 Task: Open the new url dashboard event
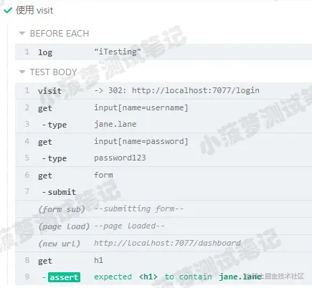(x=164, y=243)
